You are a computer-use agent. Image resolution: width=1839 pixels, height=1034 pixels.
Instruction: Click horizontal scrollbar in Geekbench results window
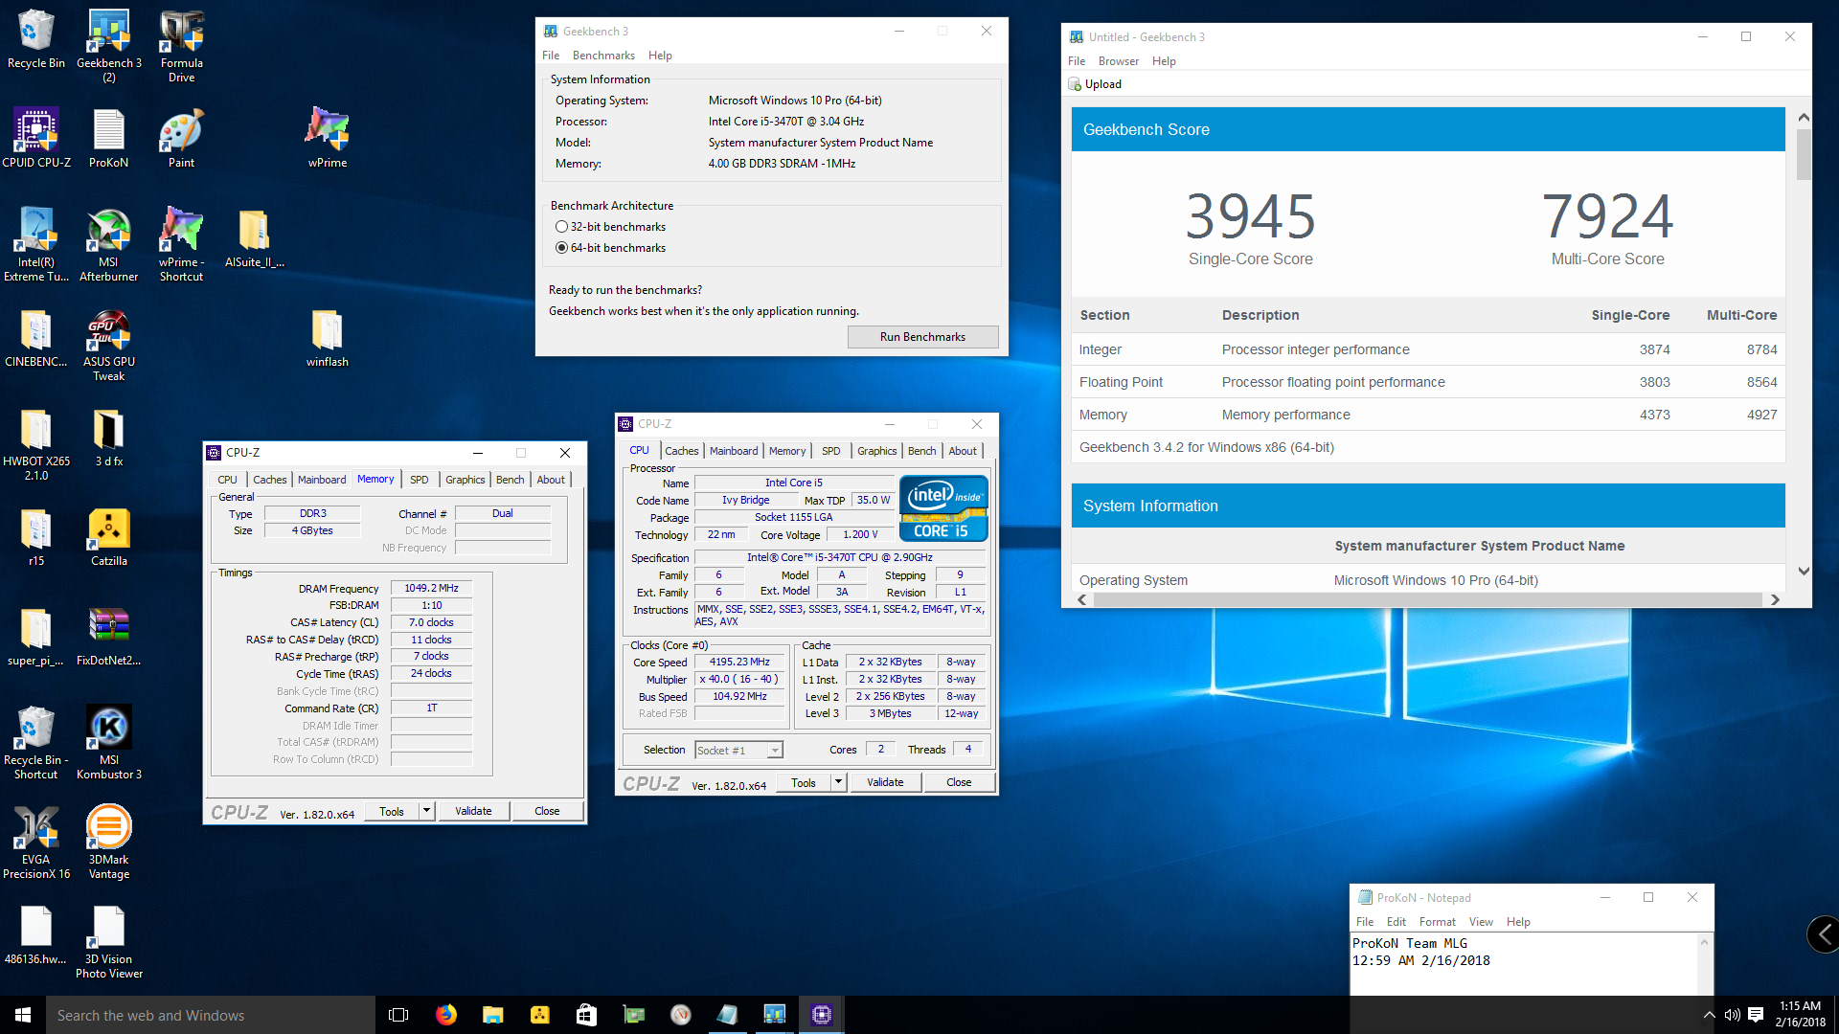coord(1428,599)
